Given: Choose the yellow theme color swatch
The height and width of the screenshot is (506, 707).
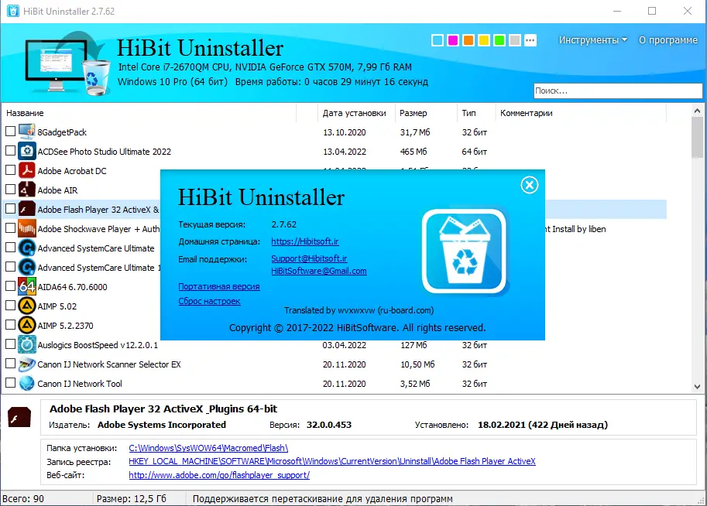Looking at the screenshot, I should tap(484, 40).
